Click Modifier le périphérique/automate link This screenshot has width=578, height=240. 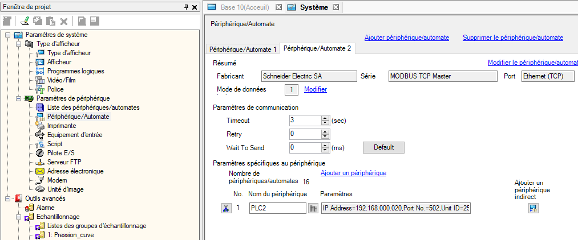533,63
